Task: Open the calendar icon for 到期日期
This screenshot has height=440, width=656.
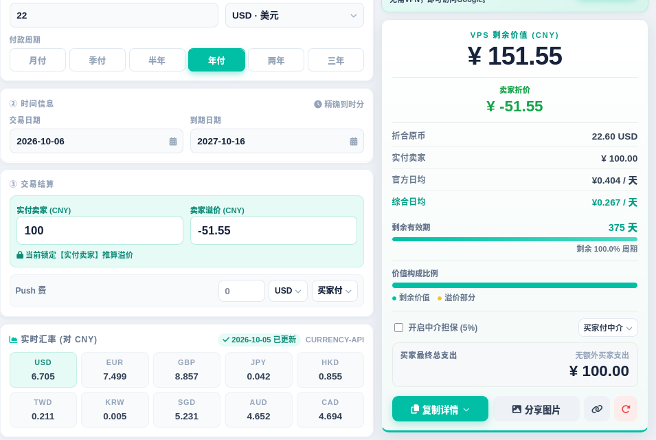Action: click(354, 142)
